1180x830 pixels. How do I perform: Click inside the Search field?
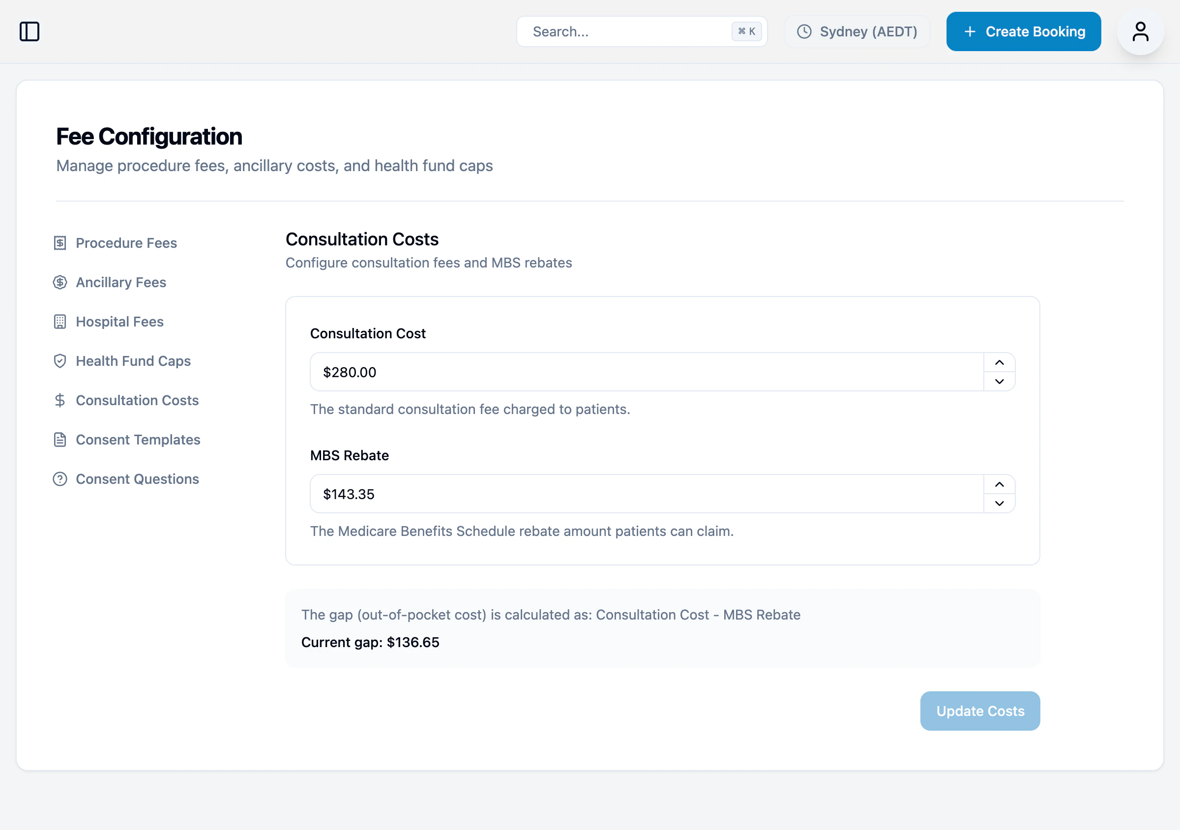click(x=617, y=31)
